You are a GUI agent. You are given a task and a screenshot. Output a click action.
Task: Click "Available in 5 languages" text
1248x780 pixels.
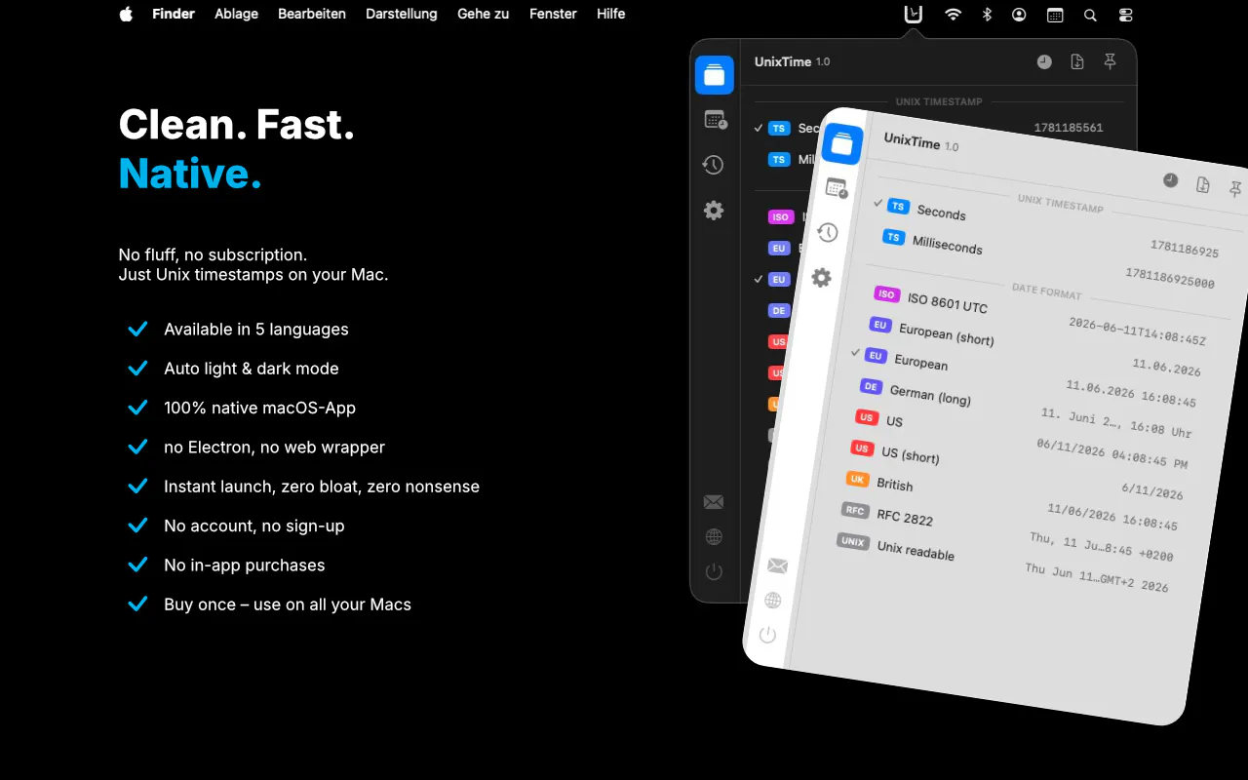256,330
